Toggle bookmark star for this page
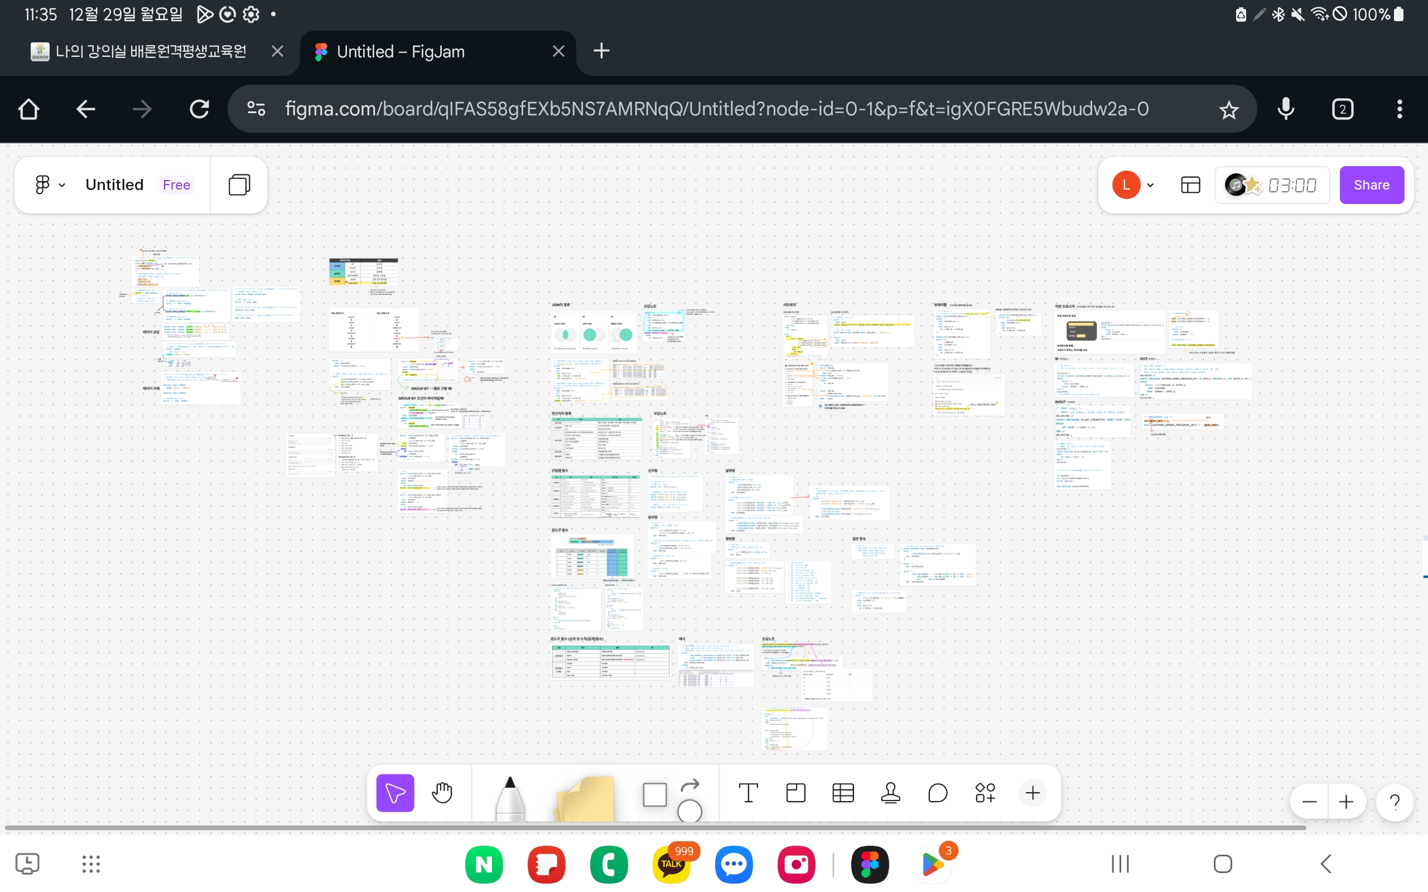Image resolution: width=1428 pixels, height=892 pixels. (x=1228, y=110)
